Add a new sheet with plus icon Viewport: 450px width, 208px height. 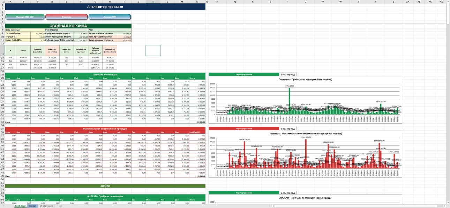click(60, 206)
